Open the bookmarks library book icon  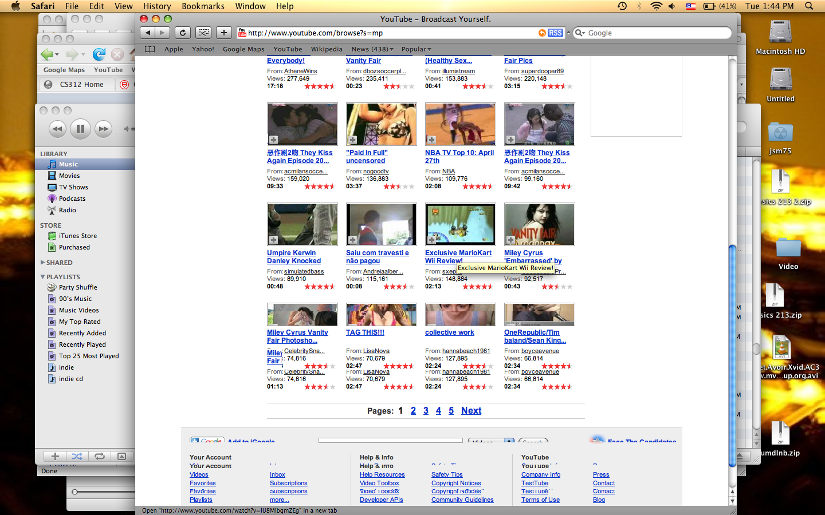point(150,49)
